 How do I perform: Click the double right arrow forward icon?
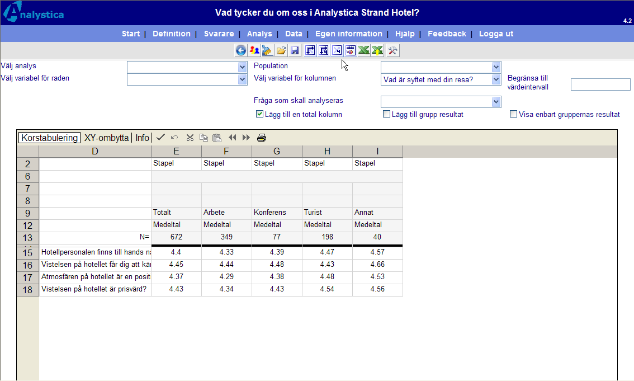[246, 138]
